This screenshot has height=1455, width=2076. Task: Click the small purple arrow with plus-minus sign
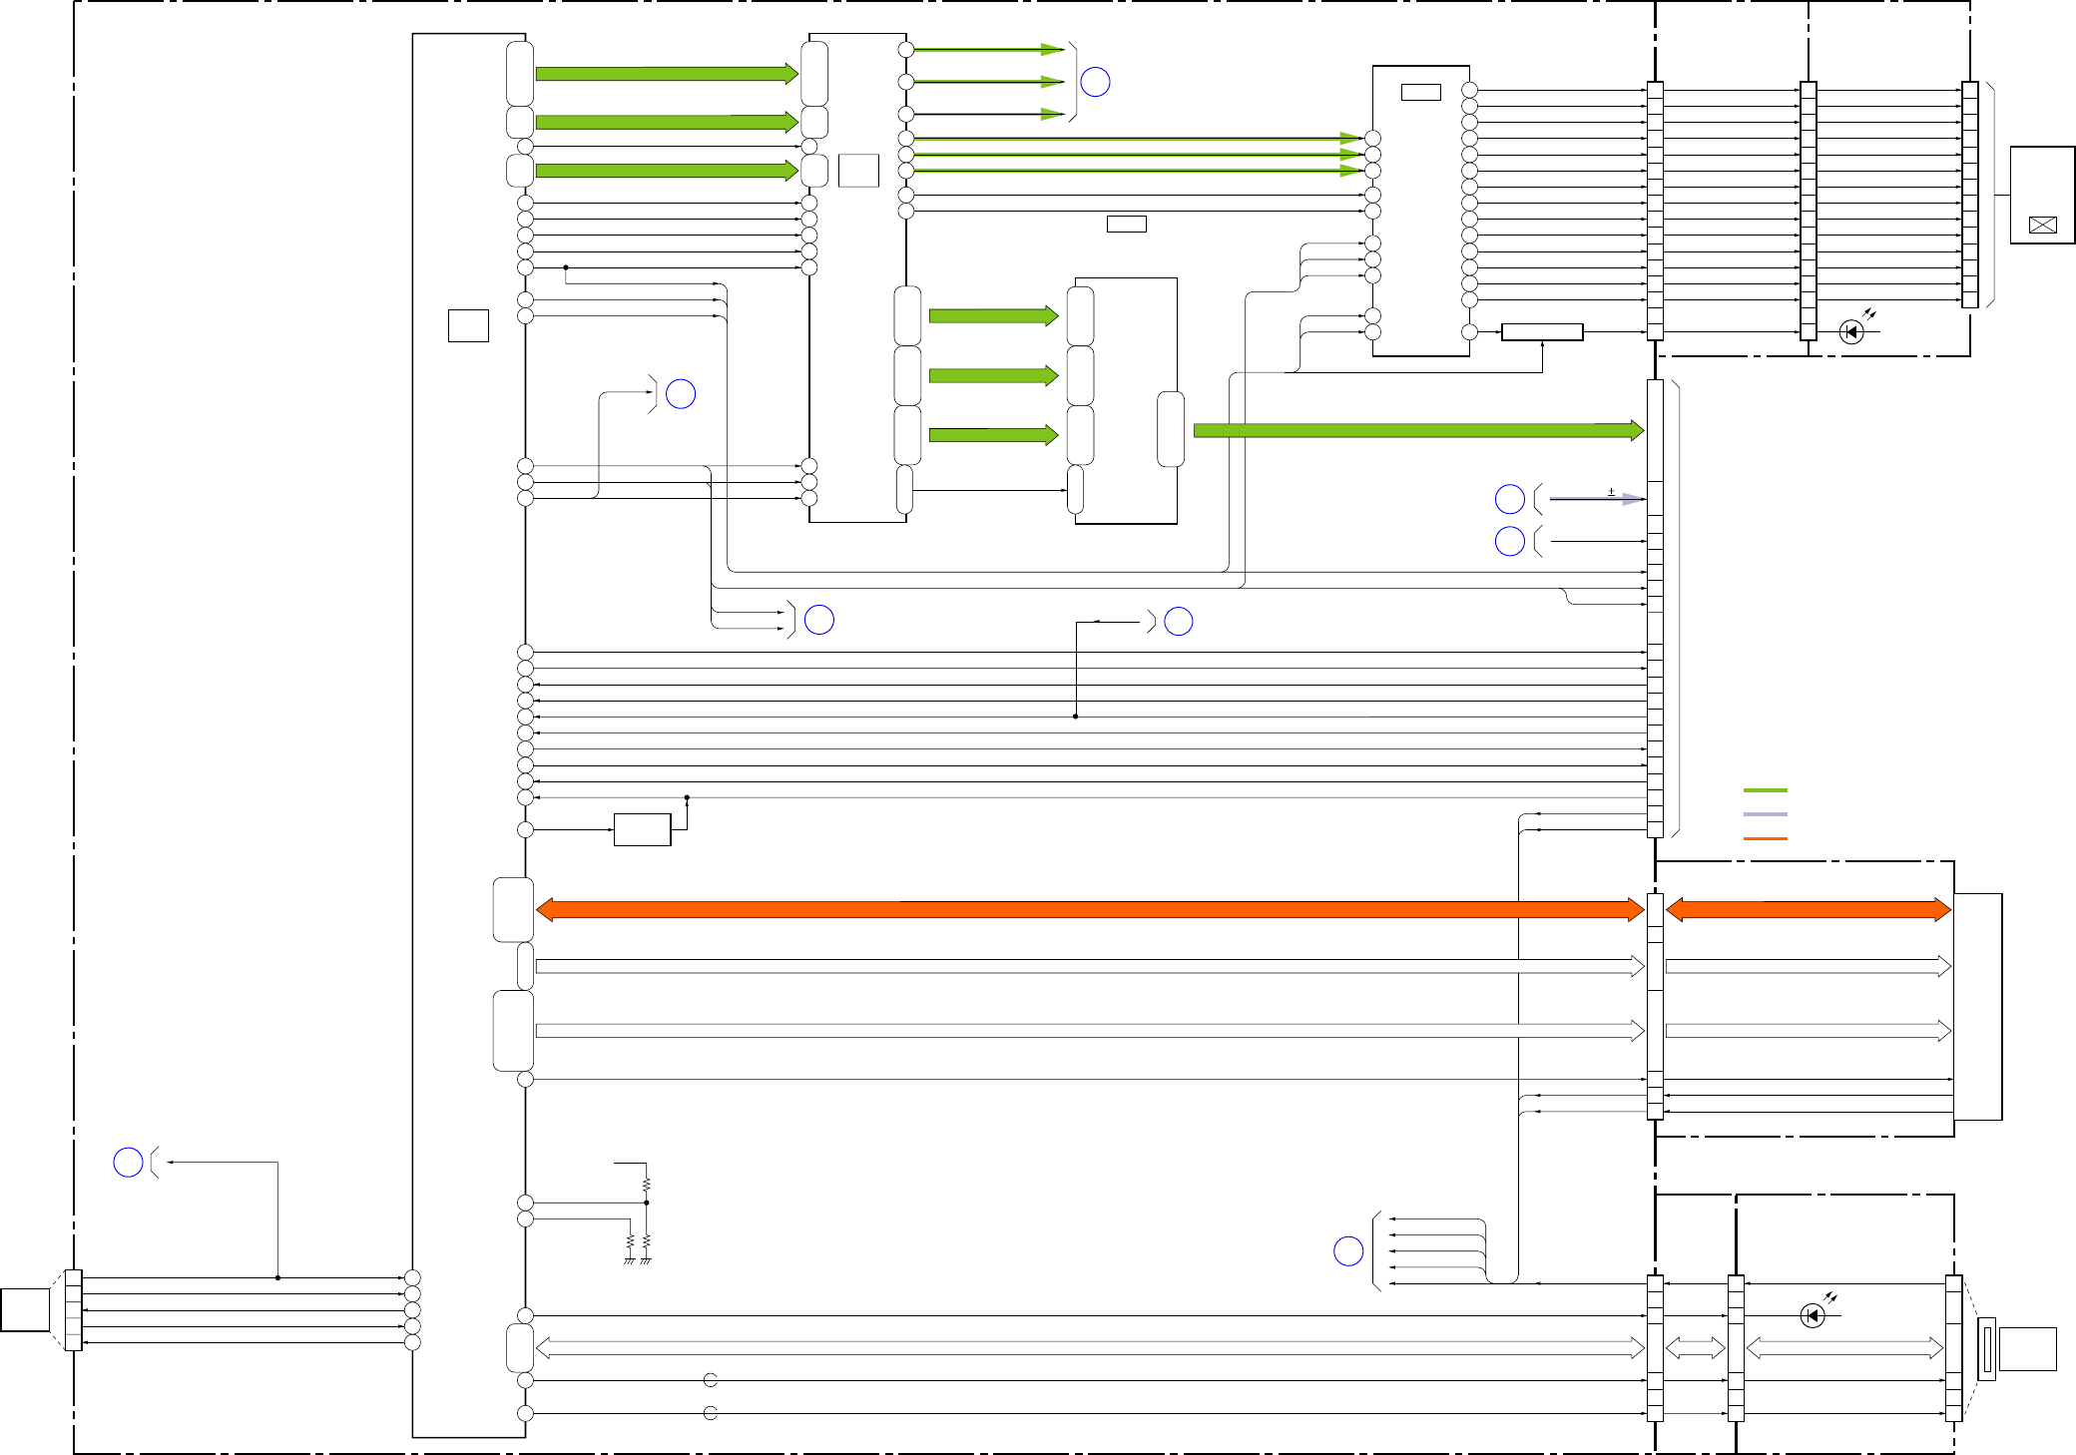point(1597,499)
